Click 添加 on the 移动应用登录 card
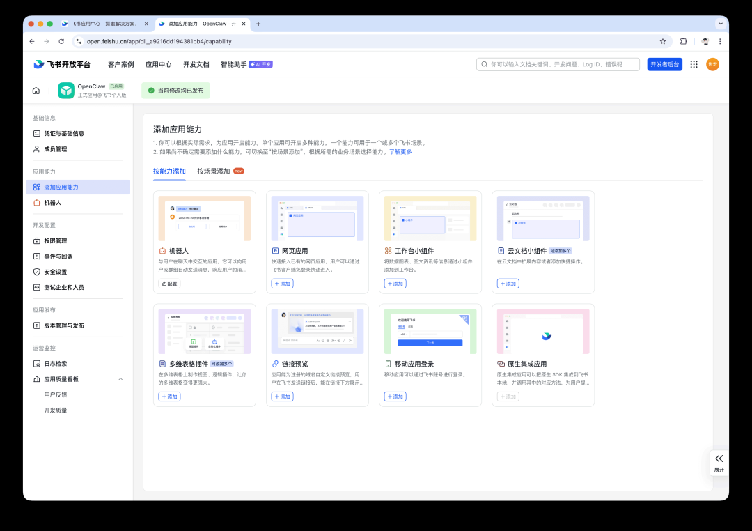The width and height of the screenshot is (752, 531). click(x=395, y=397)
